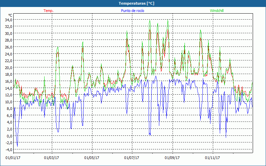Click the 14,0 y-axis value

pos(9,88)
